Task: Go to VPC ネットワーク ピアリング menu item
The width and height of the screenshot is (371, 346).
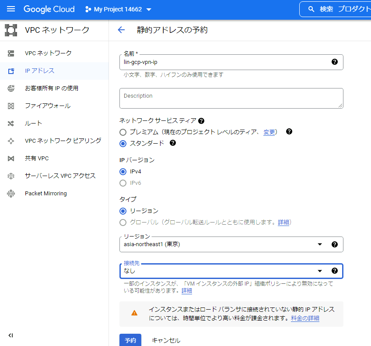Action: (x=63, y=141)
